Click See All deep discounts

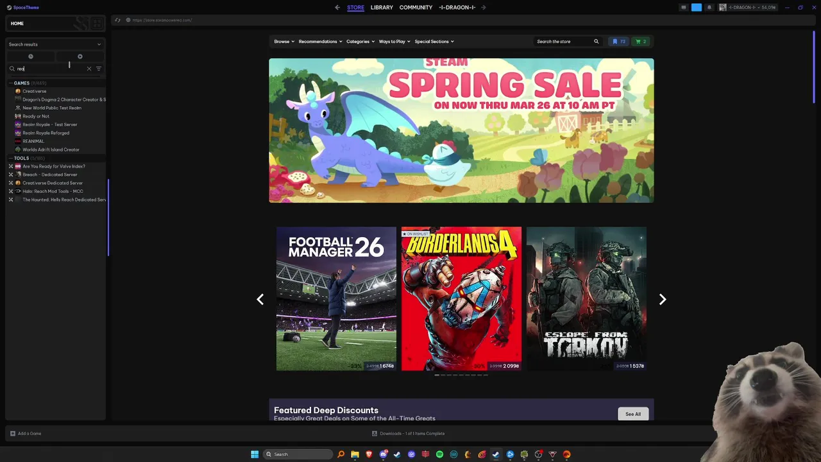coord(633,414)
